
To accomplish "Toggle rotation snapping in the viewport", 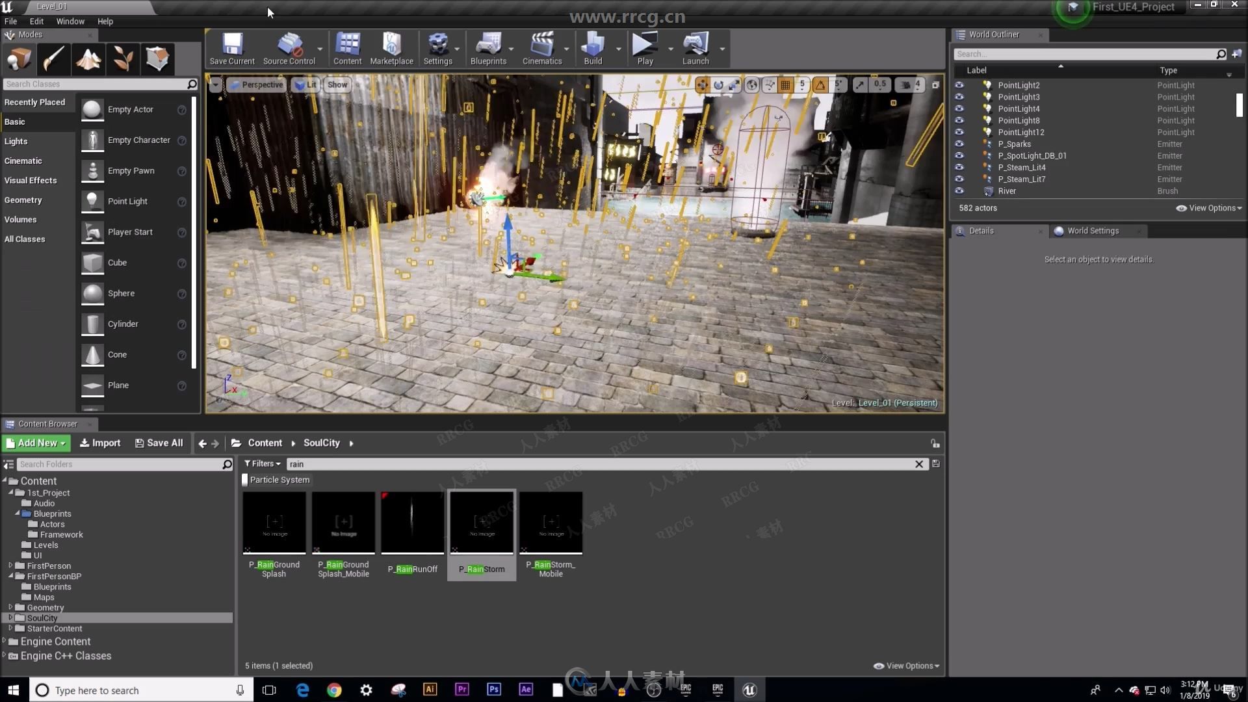I will [x=820, y=85].
